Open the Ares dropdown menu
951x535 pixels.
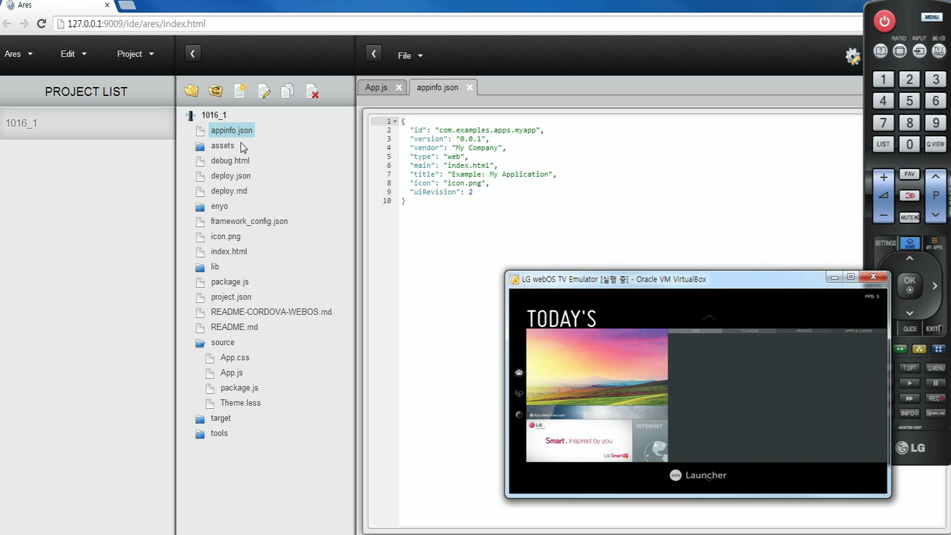pos(18,54)
